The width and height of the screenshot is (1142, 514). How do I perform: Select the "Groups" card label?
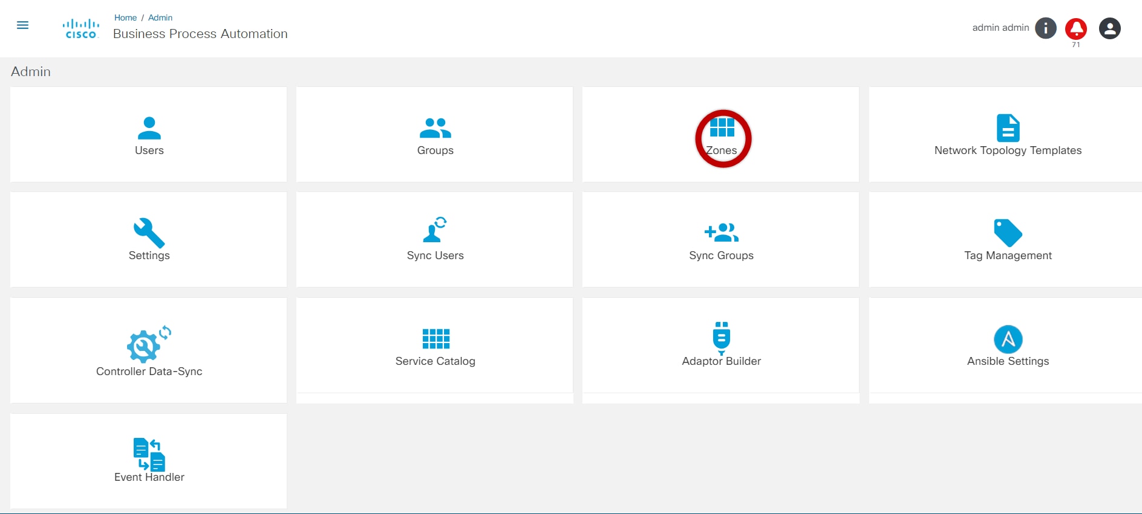pos(436,150)
